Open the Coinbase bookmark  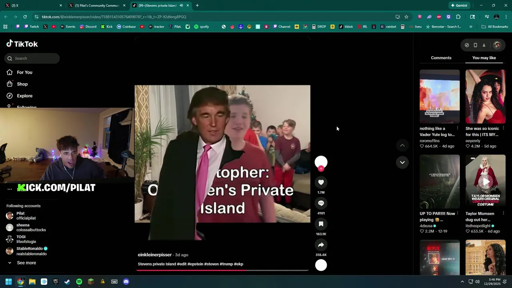coord(126,27)
